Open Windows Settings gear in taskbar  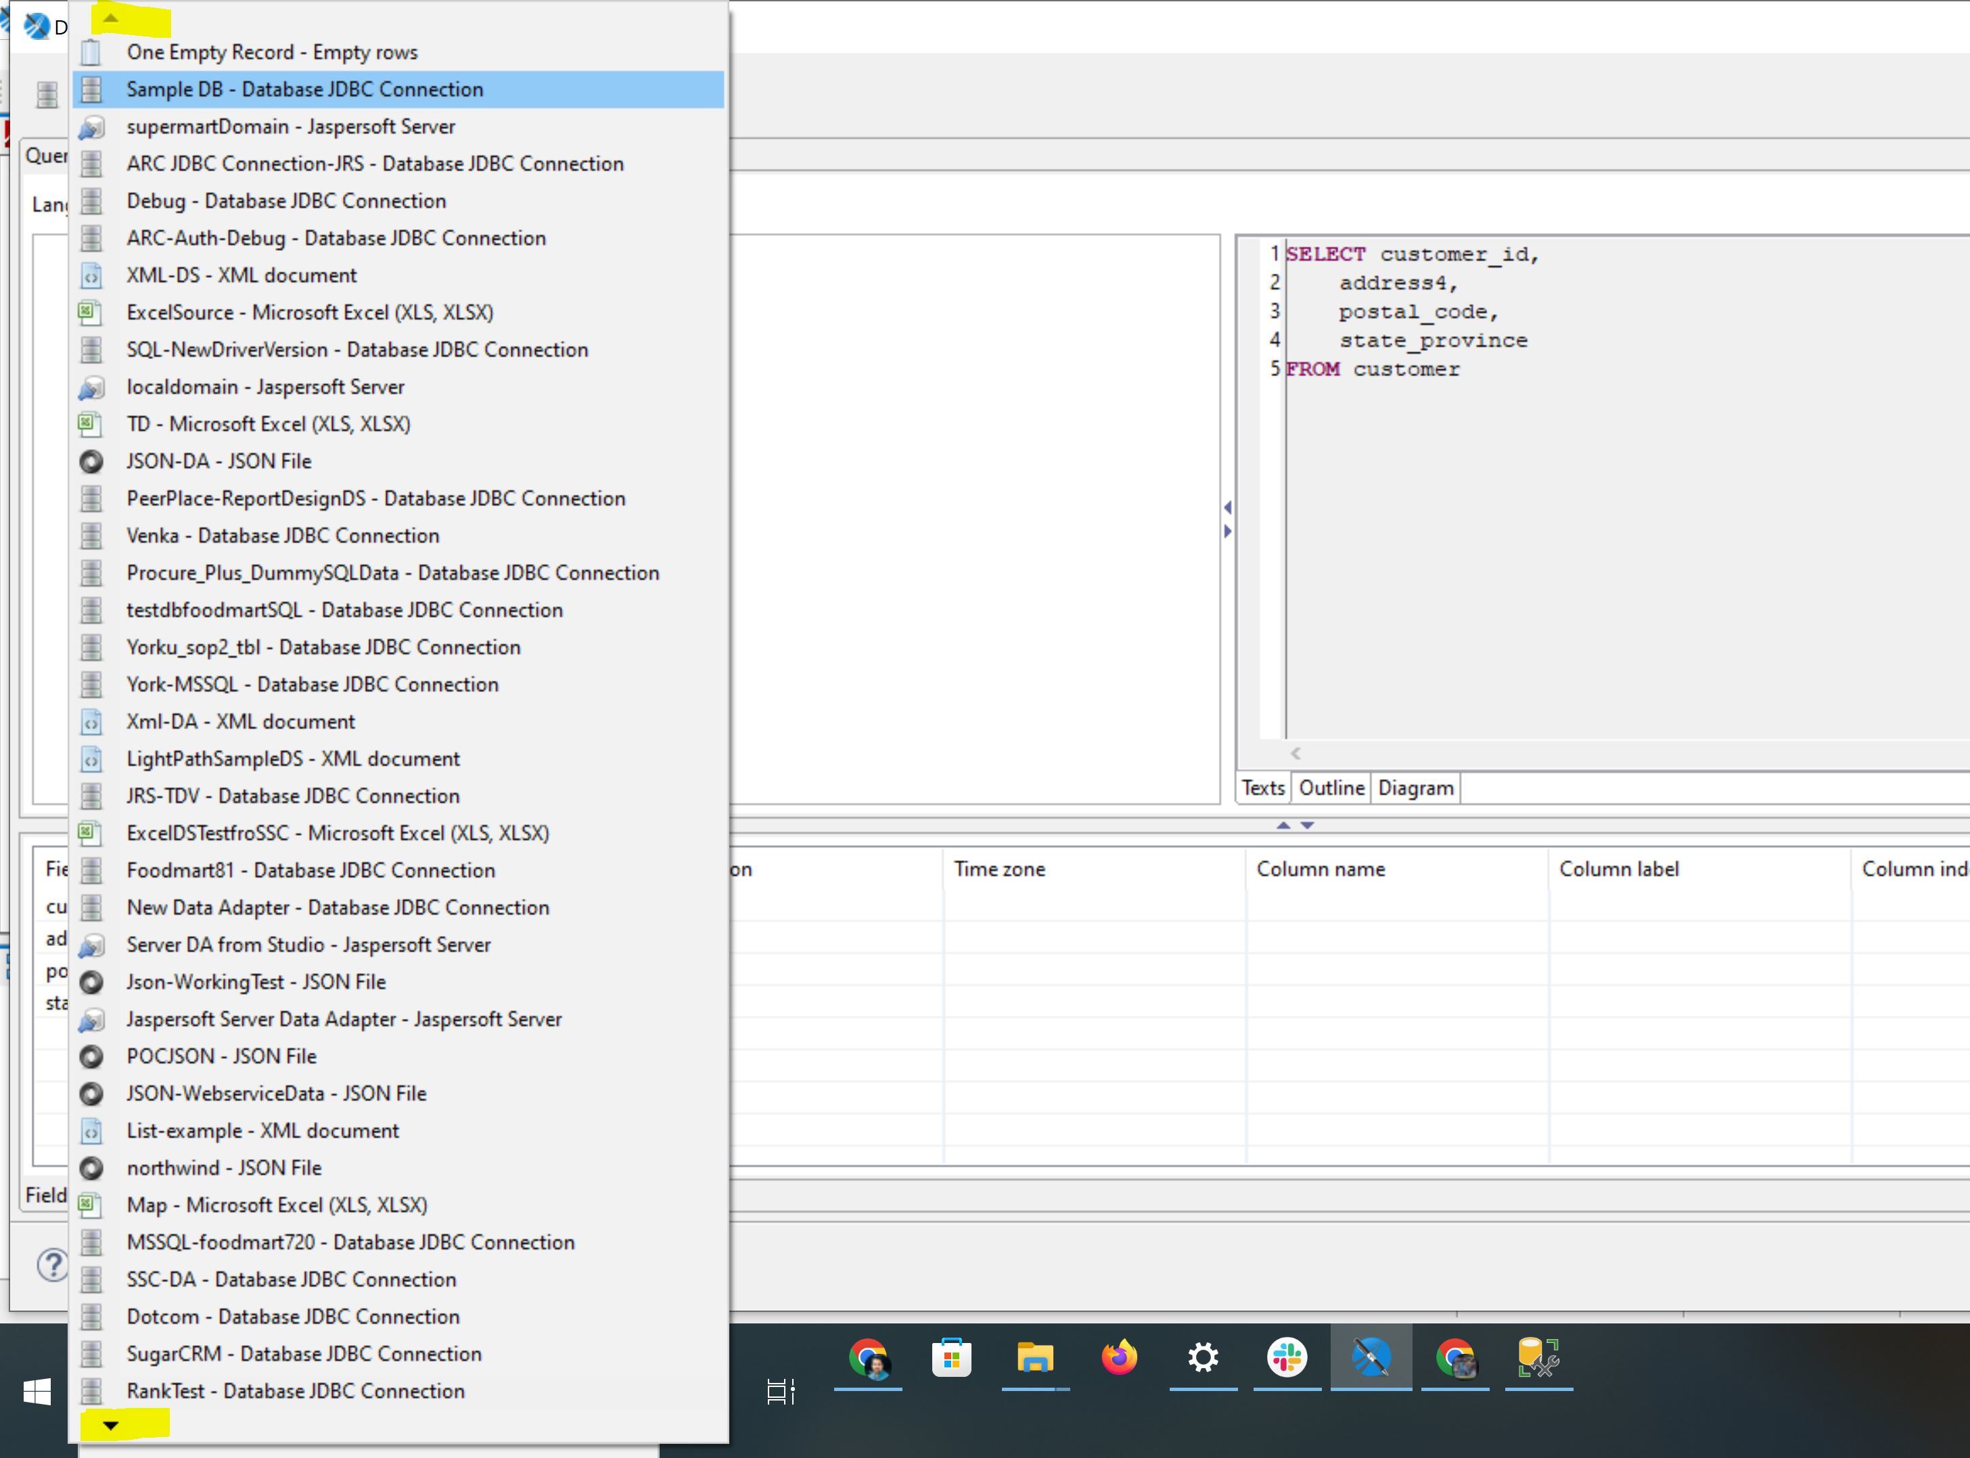point(1203,1357)
